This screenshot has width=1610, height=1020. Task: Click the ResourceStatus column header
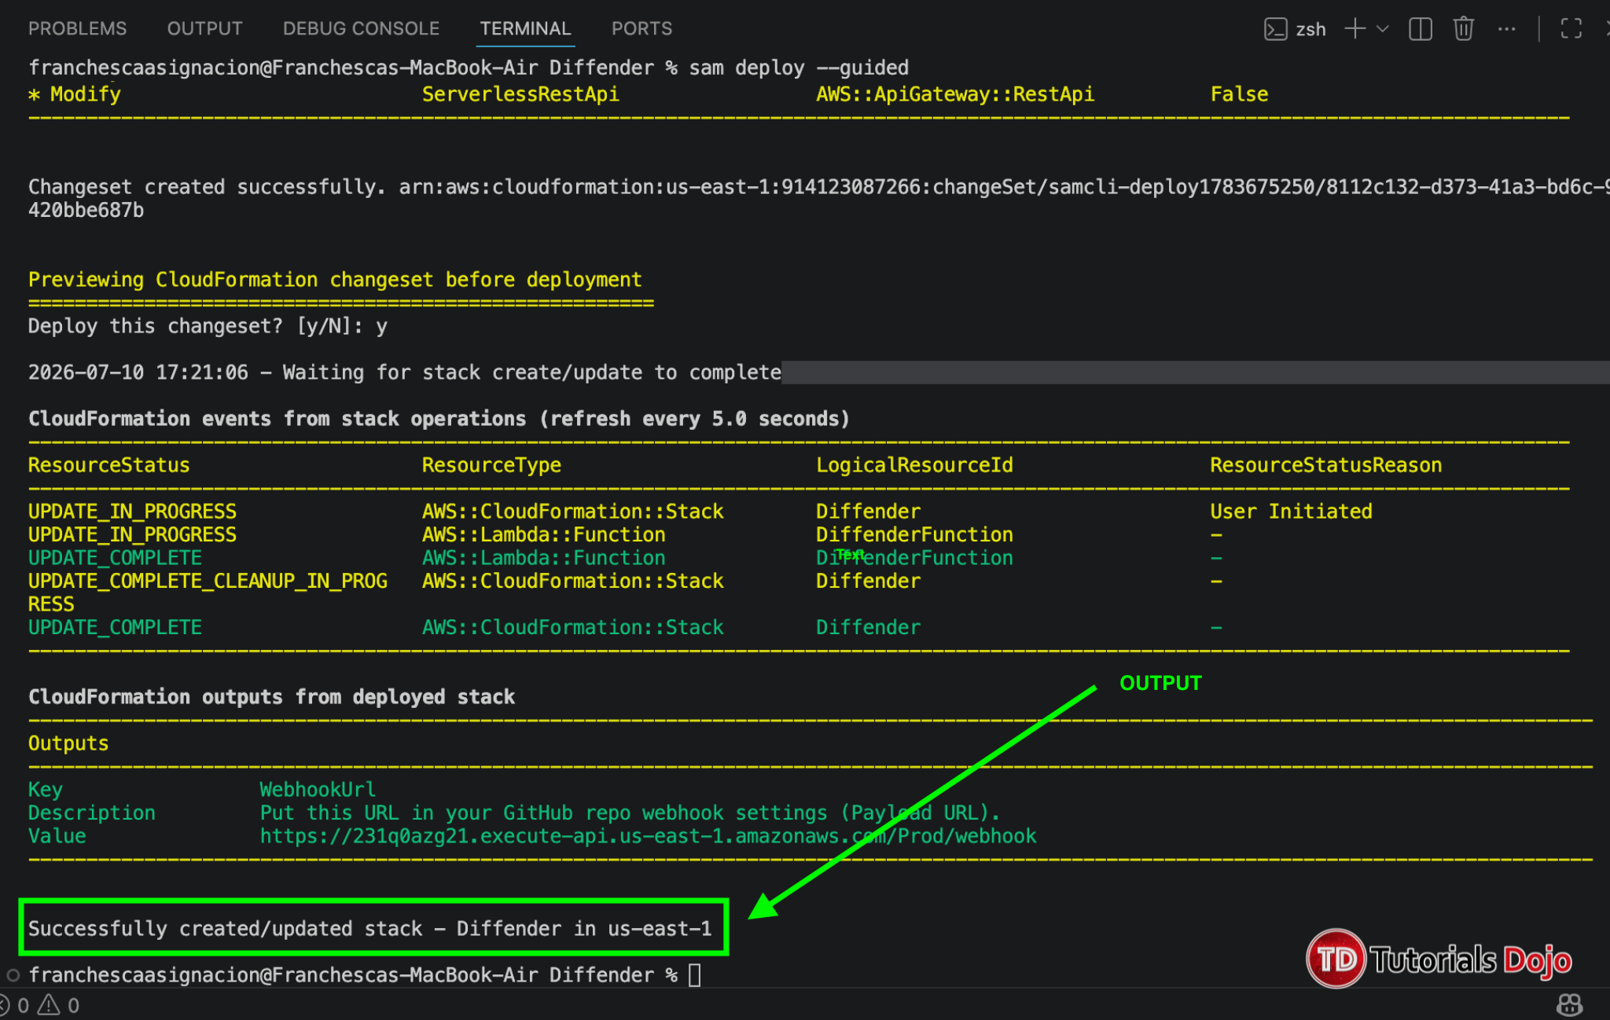pyautogui.click(x=108, y=465)
